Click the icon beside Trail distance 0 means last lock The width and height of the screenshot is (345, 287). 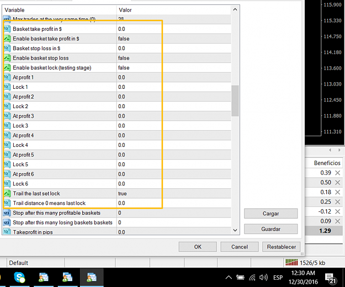click(x=7, y=203)
